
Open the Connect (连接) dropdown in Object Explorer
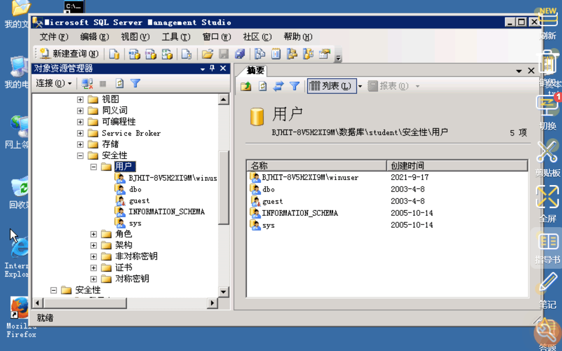tap(54, 84)
